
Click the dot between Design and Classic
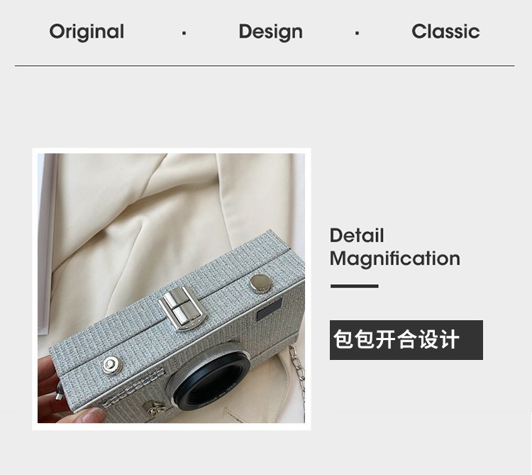357,33
